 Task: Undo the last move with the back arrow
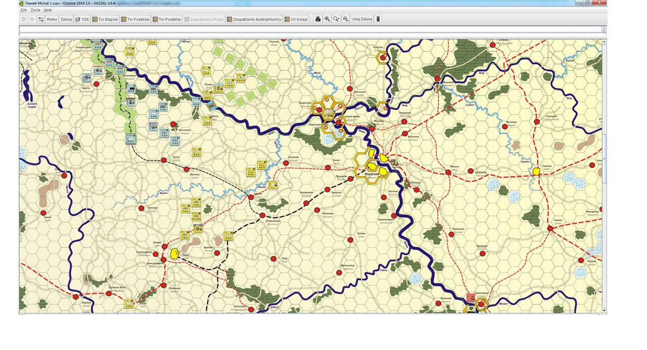point(23,19)
